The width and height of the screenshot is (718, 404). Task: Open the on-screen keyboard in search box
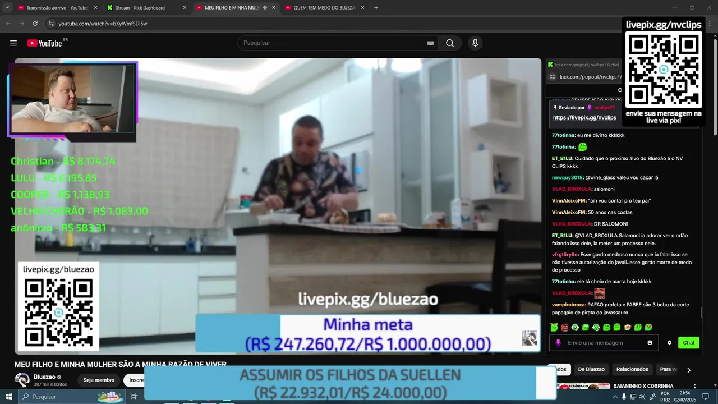(430, 43)
